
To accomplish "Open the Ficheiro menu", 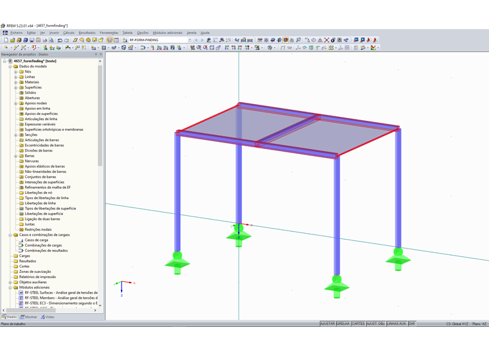I will tap(16, 33).
